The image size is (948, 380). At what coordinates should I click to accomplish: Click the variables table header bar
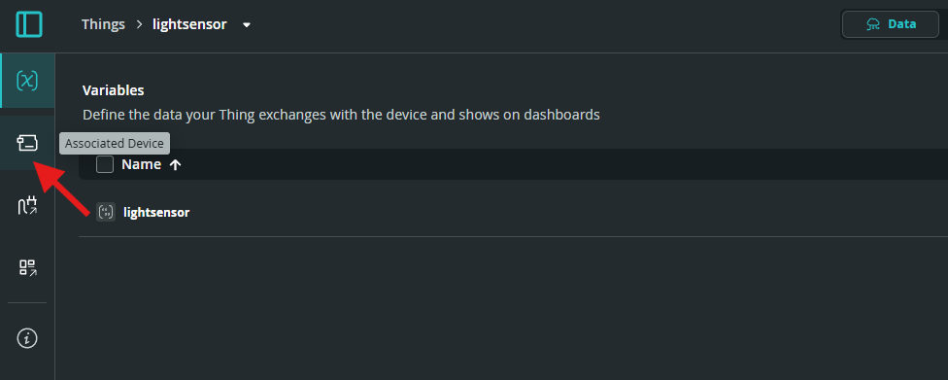(513, 164)
